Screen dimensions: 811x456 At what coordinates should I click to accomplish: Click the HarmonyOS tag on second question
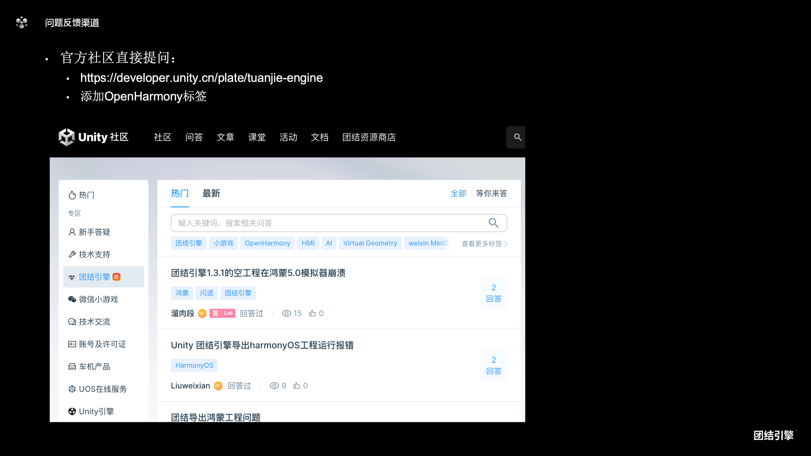(x=194, y=365)
